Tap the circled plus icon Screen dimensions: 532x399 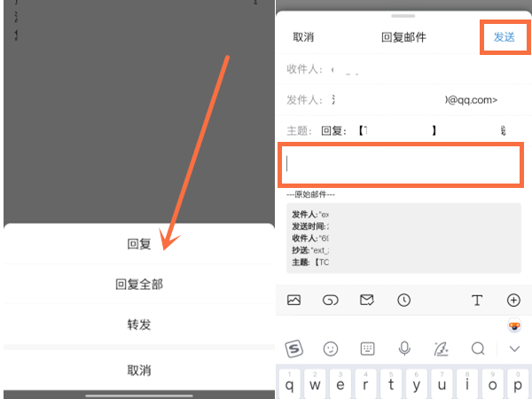pos(513,301)
